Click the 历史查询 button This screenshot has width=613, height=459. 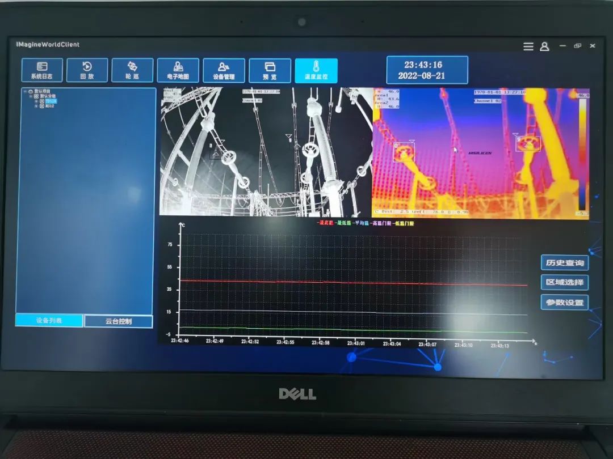(x=564, y=263)
